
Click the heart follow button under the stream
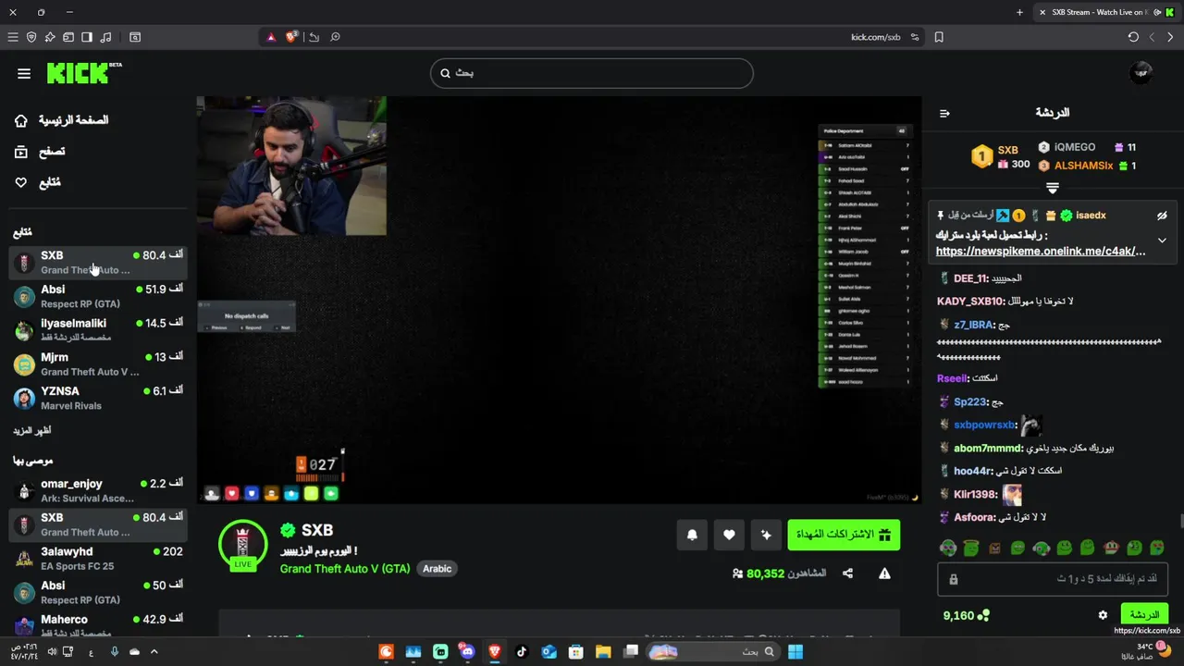coord(729,535)
